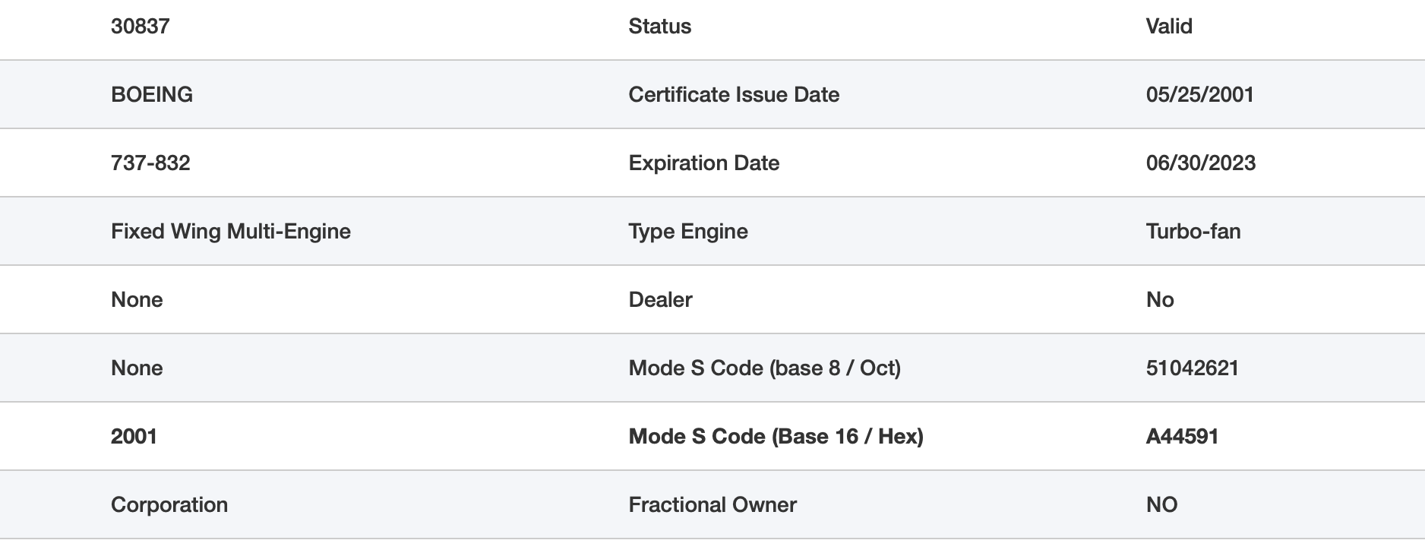Select the Turbo-fan engine value

pos(1193,232)
